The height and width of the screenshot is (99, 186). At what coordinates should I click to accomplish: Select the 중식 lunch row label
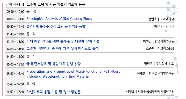tap(31, 34)
